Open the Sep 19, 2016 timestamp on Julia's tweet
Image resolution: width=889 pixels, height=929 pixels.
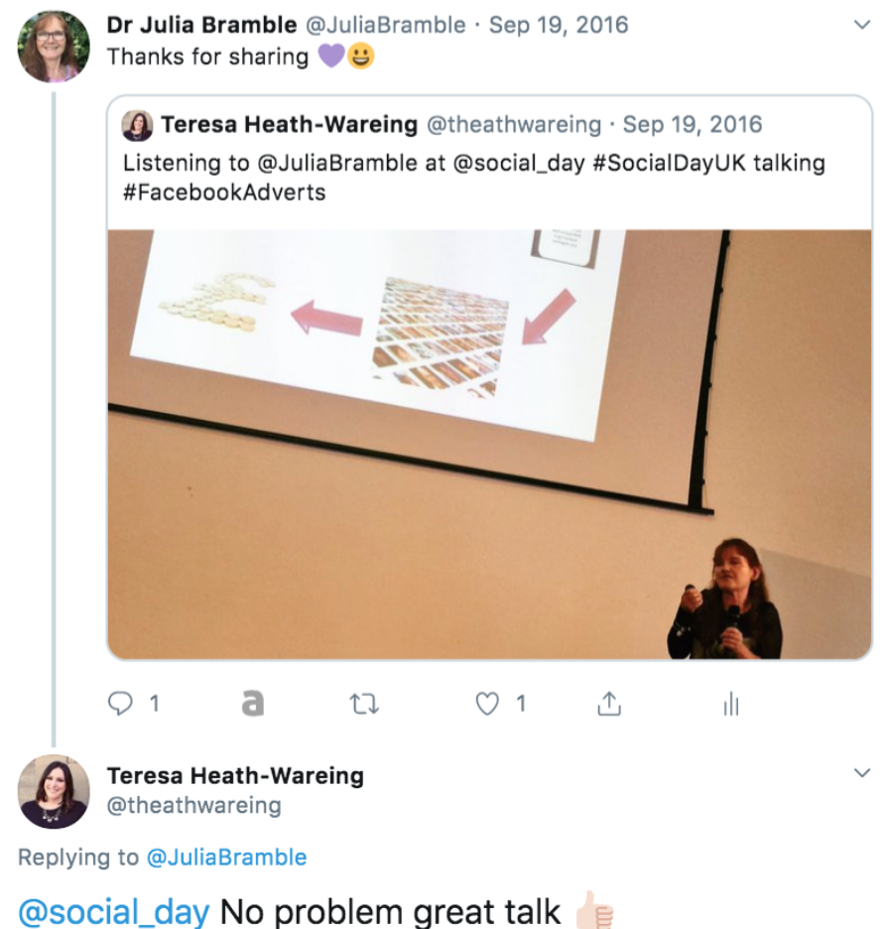click(559, 26)
